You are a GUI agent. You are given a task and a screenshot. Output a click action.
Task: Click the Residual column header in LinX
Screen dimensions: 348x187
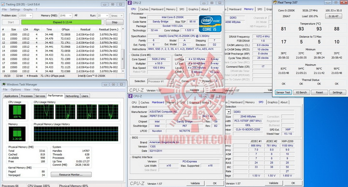85,29
